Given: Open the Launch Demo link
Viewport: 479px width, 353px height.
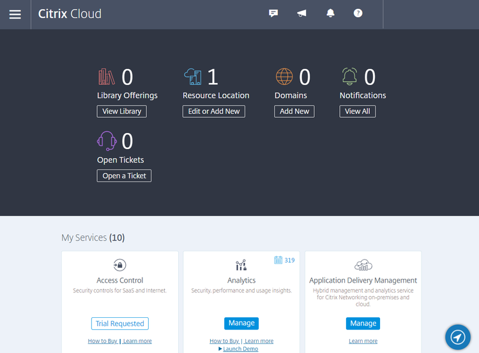Looking at the screenshot, I should [240, 349].
